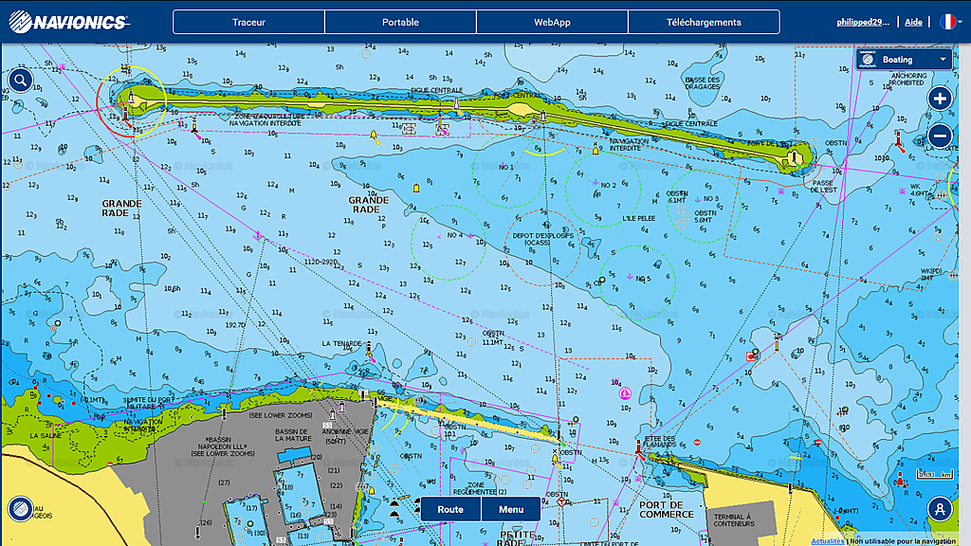Click the NO 5 anchorage label
The image size is (971, 546).
coord(643,279)
